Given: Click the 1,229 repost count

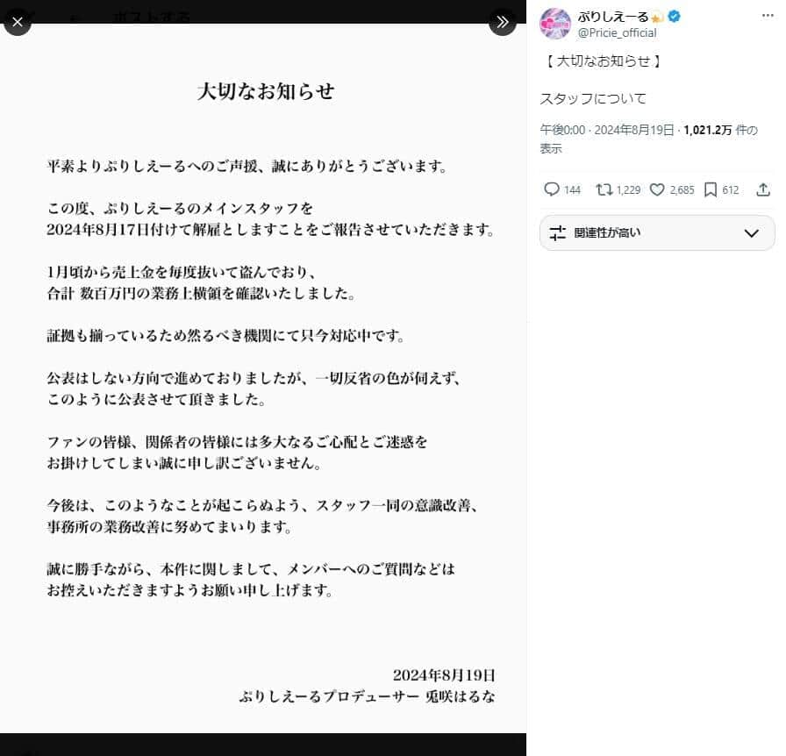Looking at the screenshot, I should tap(628, 190).
